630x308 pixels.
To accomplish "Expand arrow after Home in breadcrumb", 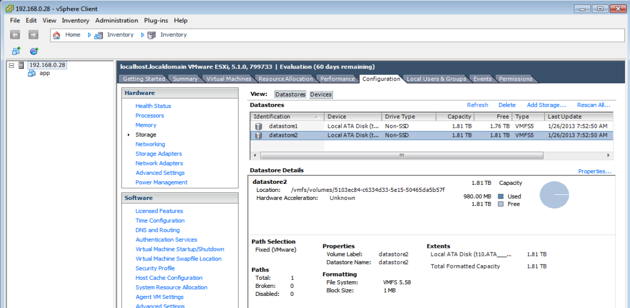I will click(x=89, y=35).
